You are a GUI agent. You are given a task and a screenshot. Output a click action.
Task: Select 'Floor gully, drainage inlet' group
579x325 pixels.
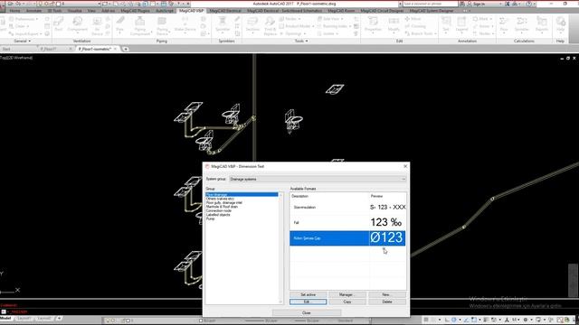coord(224,202)
